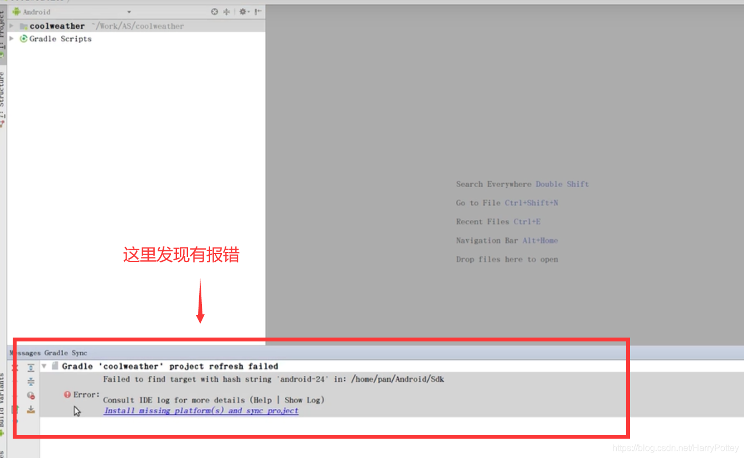The image size is (744, 458).
Task: Click the collapse all icon in Project panel
Action: [226, 12]
